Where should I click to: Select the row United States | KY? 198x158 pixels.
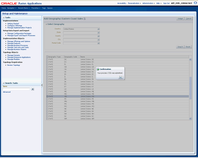118,87
